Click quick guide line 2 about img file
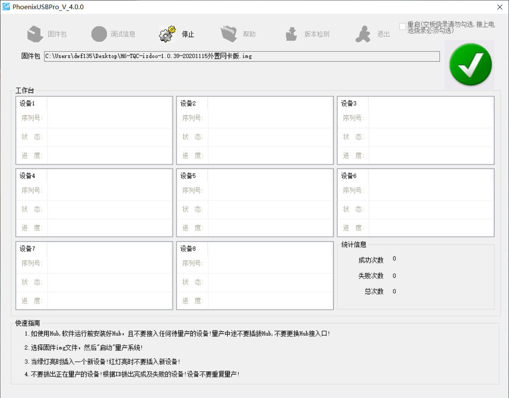The width and height of the screenshot is (509, 398). [x=84, y=348]
